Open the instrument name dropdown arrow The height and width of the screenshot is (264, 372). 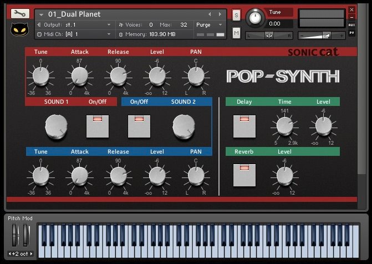(x=41, y=15)
